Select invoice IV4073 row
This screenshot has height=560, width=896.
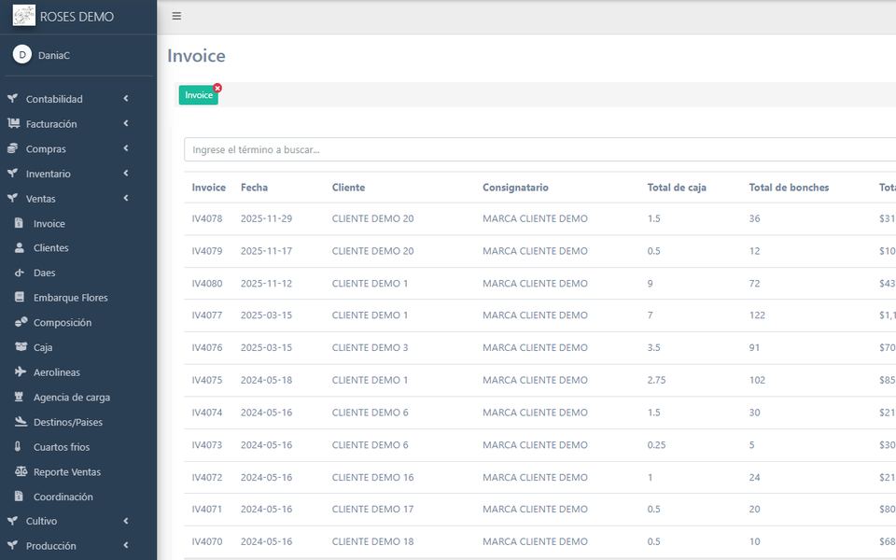[x=539, y=445]
